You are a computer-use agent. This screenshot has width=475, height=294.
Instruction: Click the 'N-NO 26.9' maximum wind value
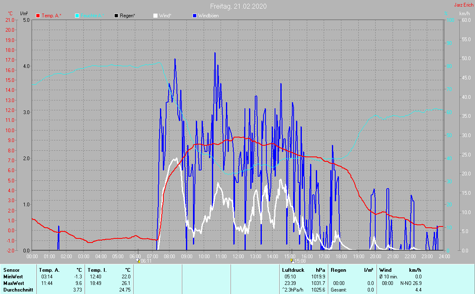[411, 283]
